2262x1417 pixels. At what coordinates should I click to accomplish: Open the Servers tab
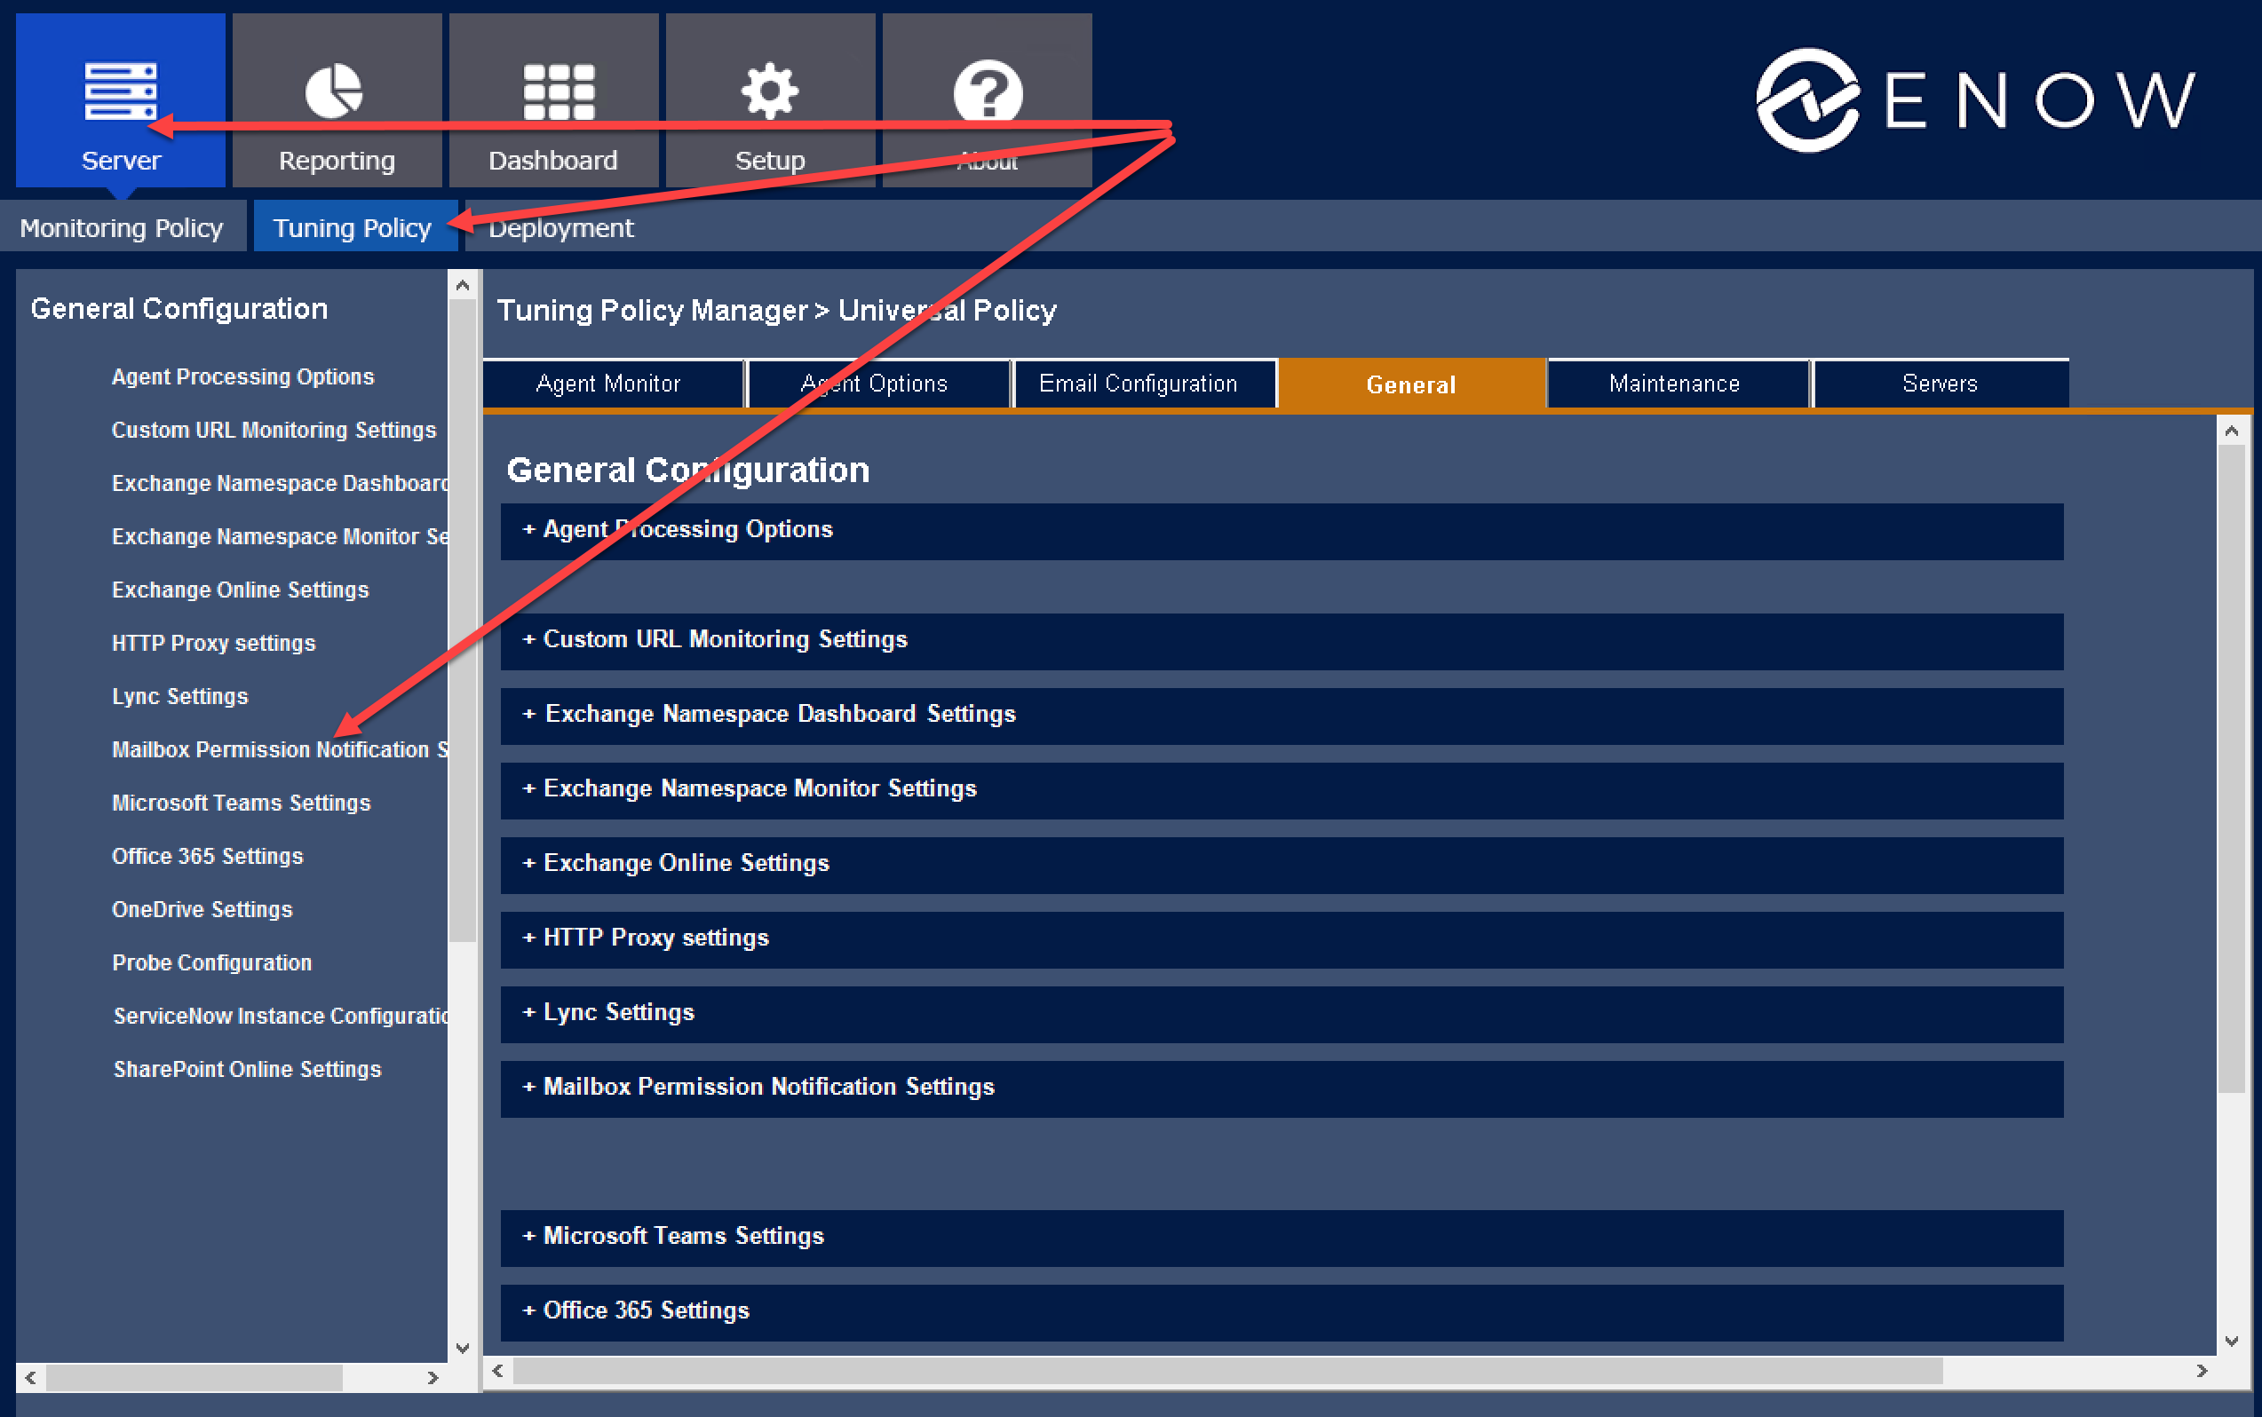coord(1940,384)
